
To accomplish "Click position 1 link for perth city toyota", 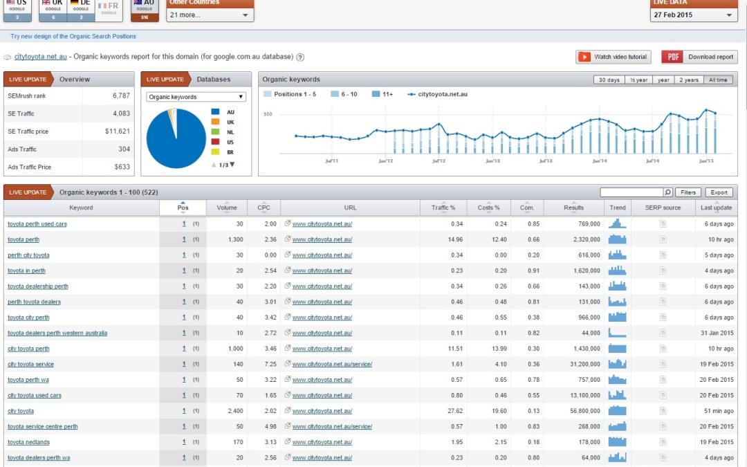I will (x=184, y=255).
